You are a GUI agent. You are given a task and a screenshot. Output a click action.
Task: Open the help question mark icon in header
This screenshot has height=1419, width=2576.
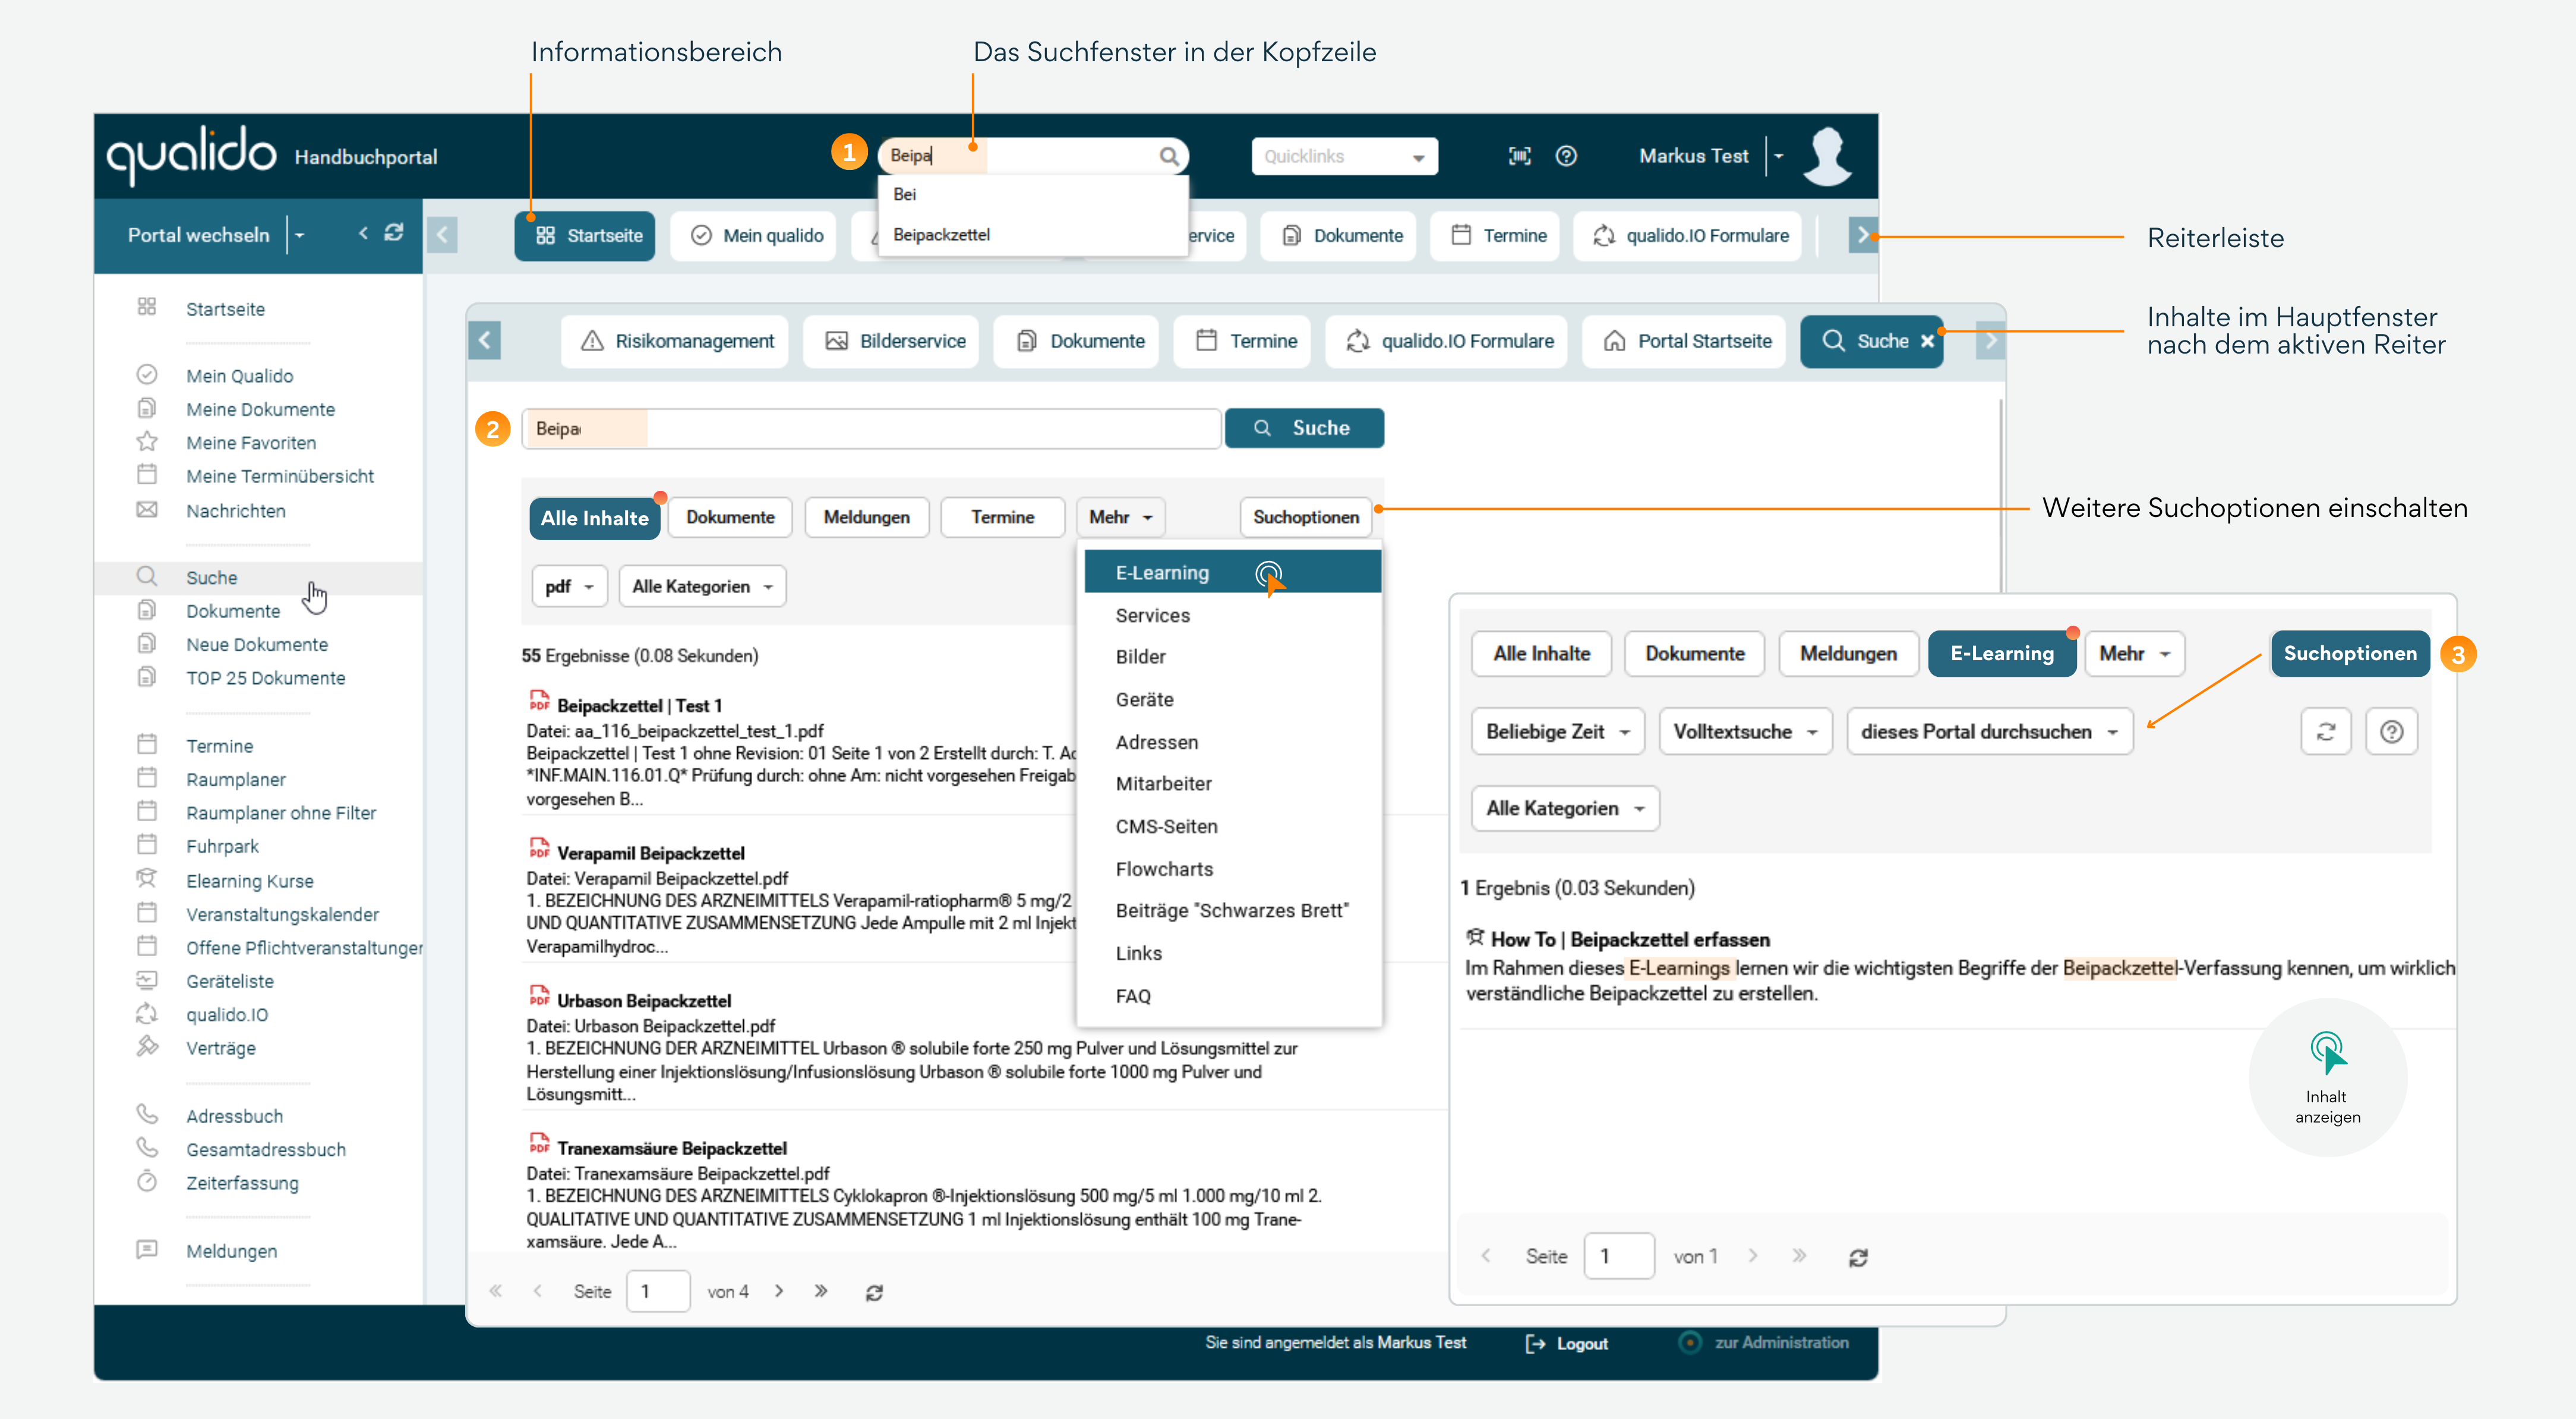(x=1566, y=156)
